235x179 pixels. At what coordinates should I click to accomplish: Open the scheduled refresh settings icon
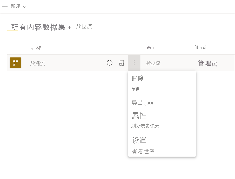point(121,63)
